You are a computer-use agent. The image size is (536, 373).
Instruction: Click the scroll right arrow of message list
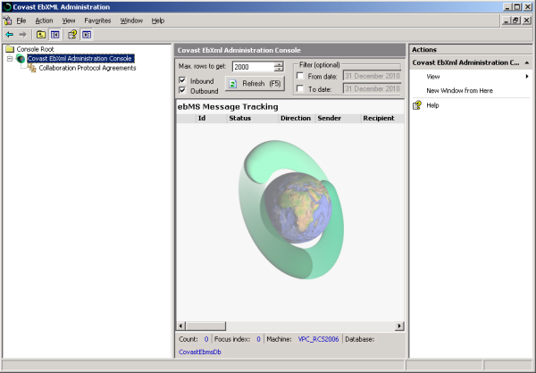(x=399, y=326)
